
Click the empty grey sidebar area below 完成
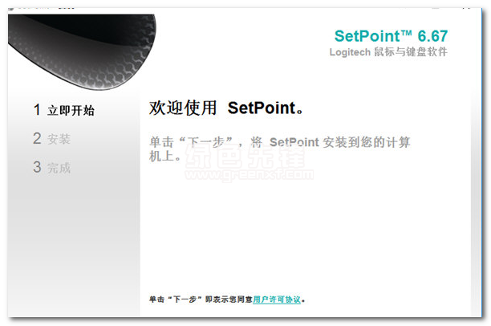coord(74,244)
